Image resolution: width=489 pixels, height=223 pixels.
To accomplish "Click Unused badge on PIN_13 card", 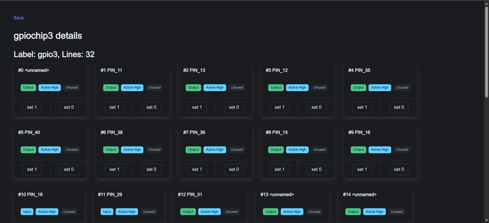I will click(x=237, y=88).
